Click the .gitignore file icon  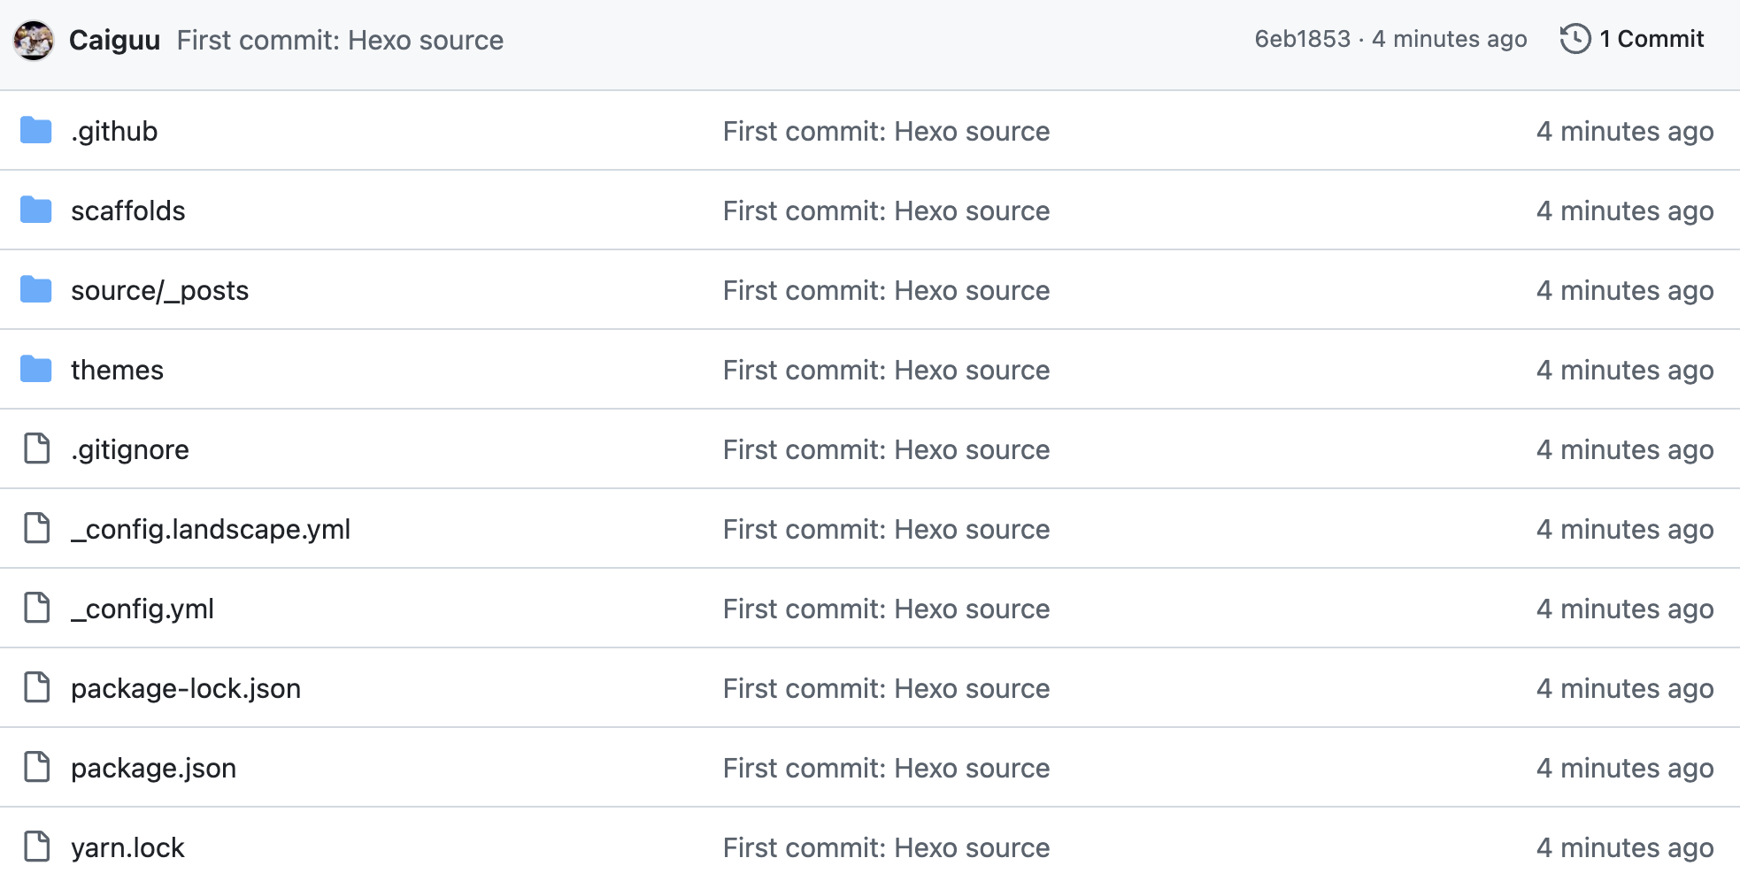click(36, 449)
